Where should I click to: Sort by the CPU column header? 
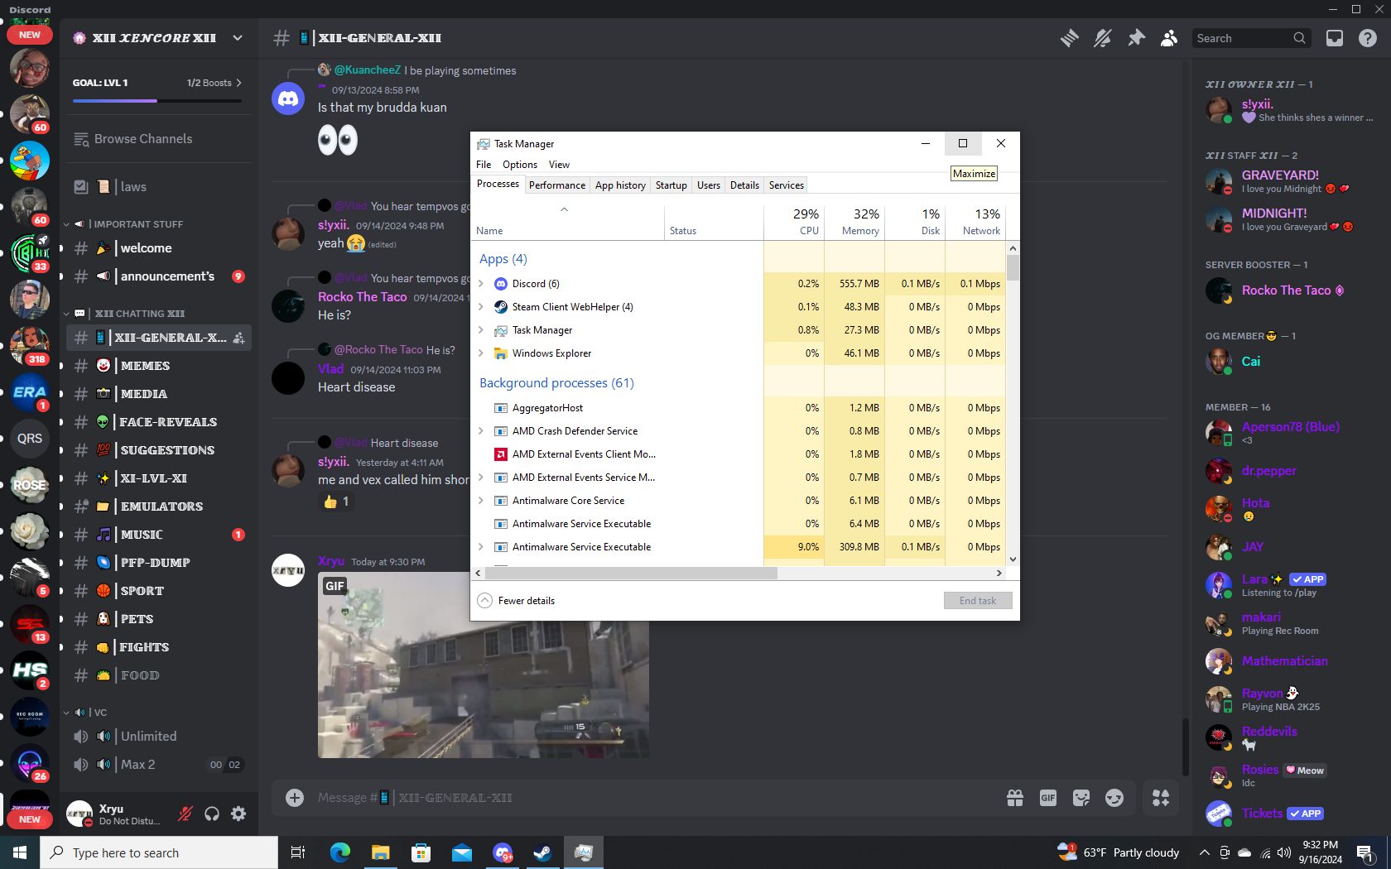point(794,222)
